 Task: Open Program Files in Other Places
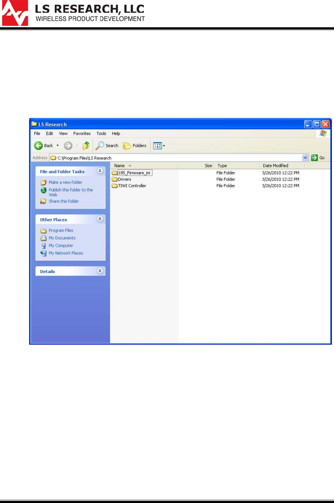point(61,231)
